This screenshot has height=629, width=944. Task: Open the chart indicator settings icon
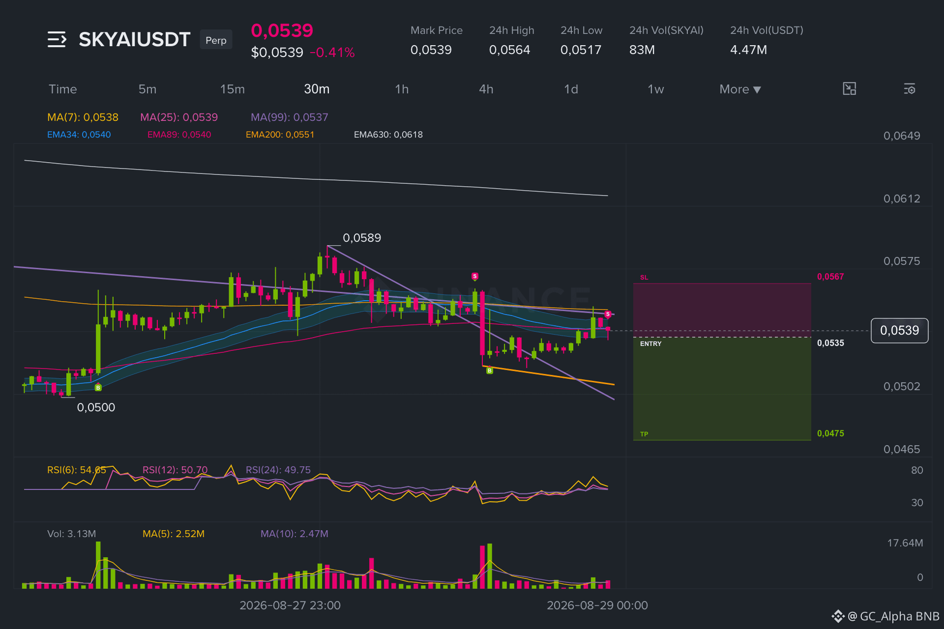coord(909,89)
